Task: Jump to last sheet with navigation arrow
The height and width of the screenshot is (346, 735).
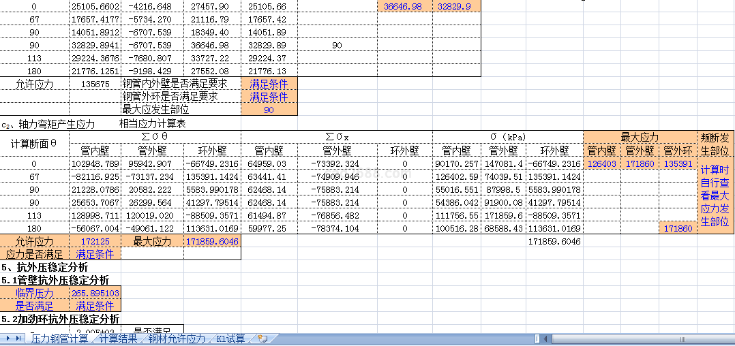Action: tap(18, 339)
